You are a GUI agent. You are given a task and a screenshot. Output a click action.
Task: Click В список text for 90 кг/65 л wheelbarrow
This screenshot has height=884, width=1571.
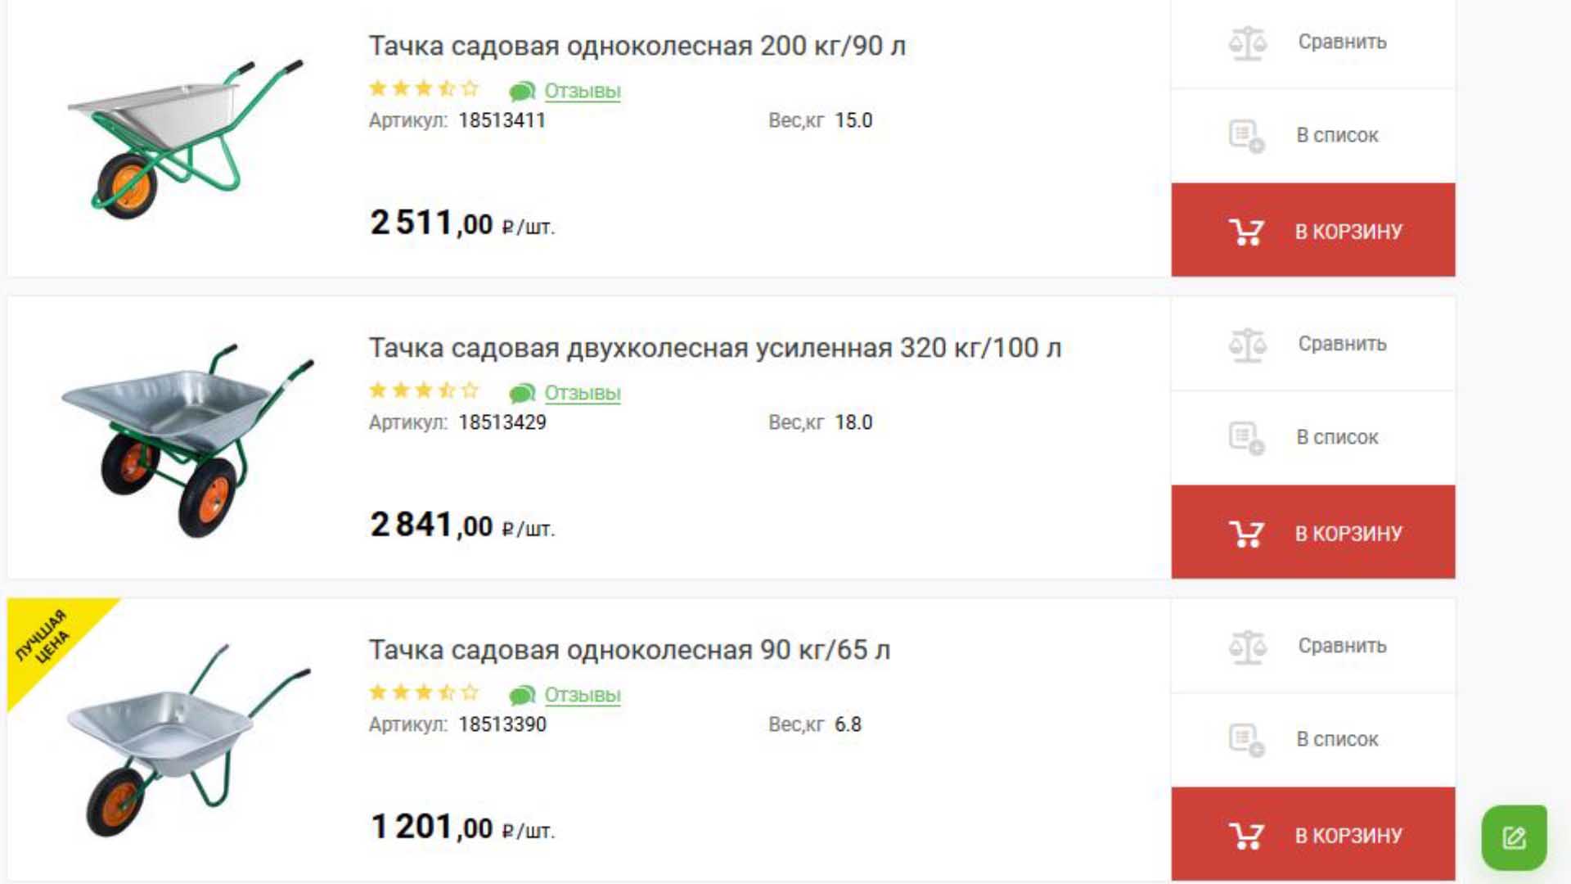[1337, 739]
